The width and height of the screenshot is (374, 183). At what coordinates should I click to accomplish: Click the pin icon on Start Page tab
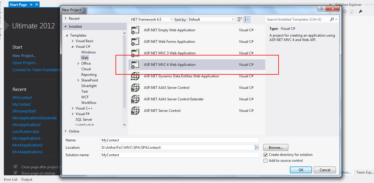pyautogui.click(x=31, y=5)
